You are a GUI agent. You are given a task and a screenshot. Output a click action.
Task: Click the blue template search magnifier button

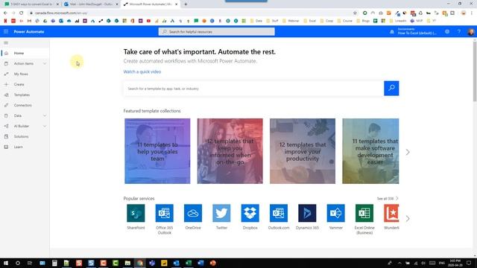click(x=391, y=89)
